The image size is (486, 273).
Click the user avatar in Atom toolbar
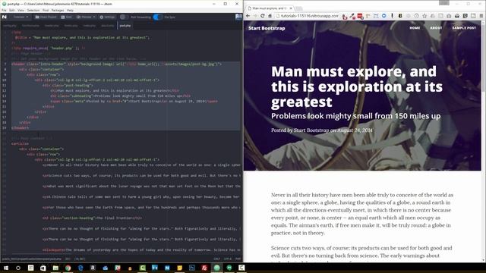point(238,17)
